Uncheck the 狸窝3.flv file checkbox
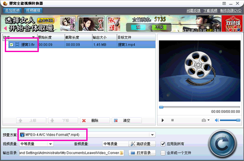Screen dimensions: 244x161 (11, 45)
